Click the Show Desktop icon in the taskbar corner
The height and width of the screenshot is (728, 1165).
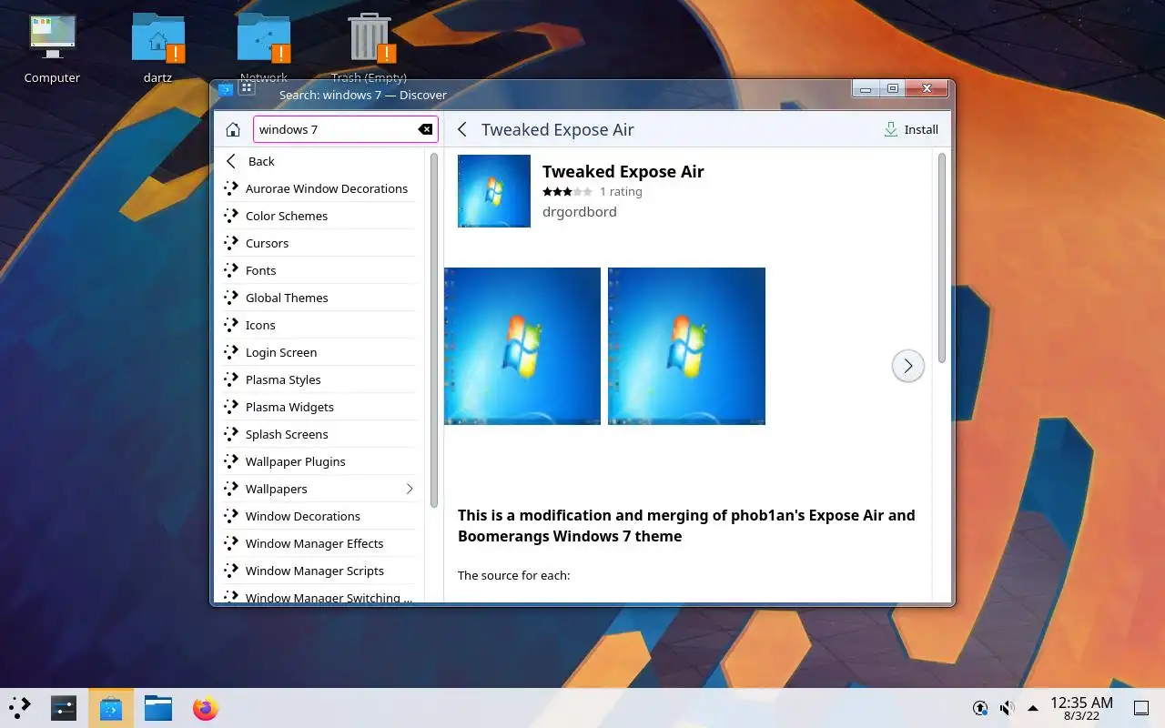coord(1141,708)
